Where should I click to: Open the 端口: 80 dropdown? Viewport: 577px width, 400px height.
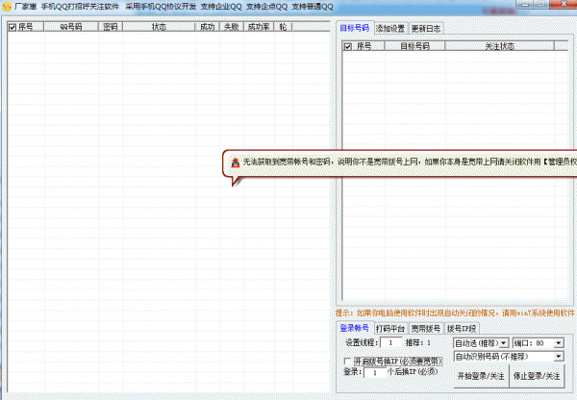coord(538,343)
